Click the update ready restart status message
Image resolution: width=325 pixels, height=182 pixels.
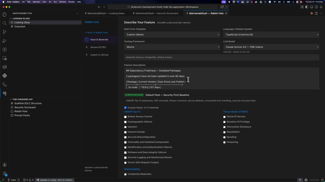pyautogui.click(x=55, y=180)
